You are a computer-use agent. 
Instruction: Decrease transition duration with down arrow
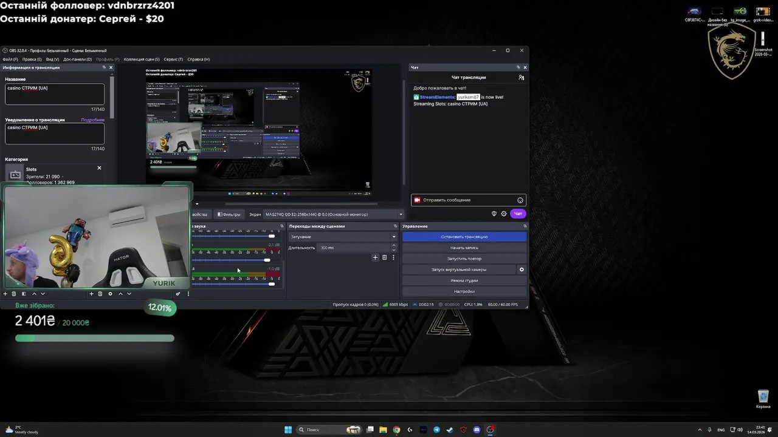click(394, 250)
